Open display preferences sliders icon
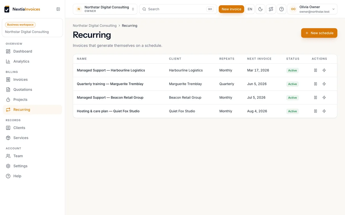This screenshot has width=345, height=215. pos(271,9)
